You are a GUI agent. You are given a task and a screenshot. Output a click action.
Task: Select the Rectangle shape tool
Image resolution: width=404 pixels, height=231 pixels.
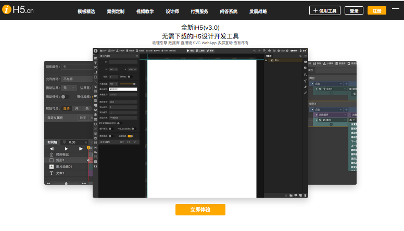(x=96, y=77)
